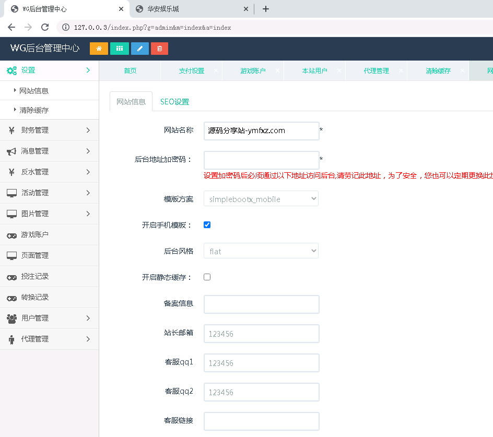The height and width of the screenshot is (437, 493).
Task: Switch to the SEO设置 tab
Action: tap(174, 102)
